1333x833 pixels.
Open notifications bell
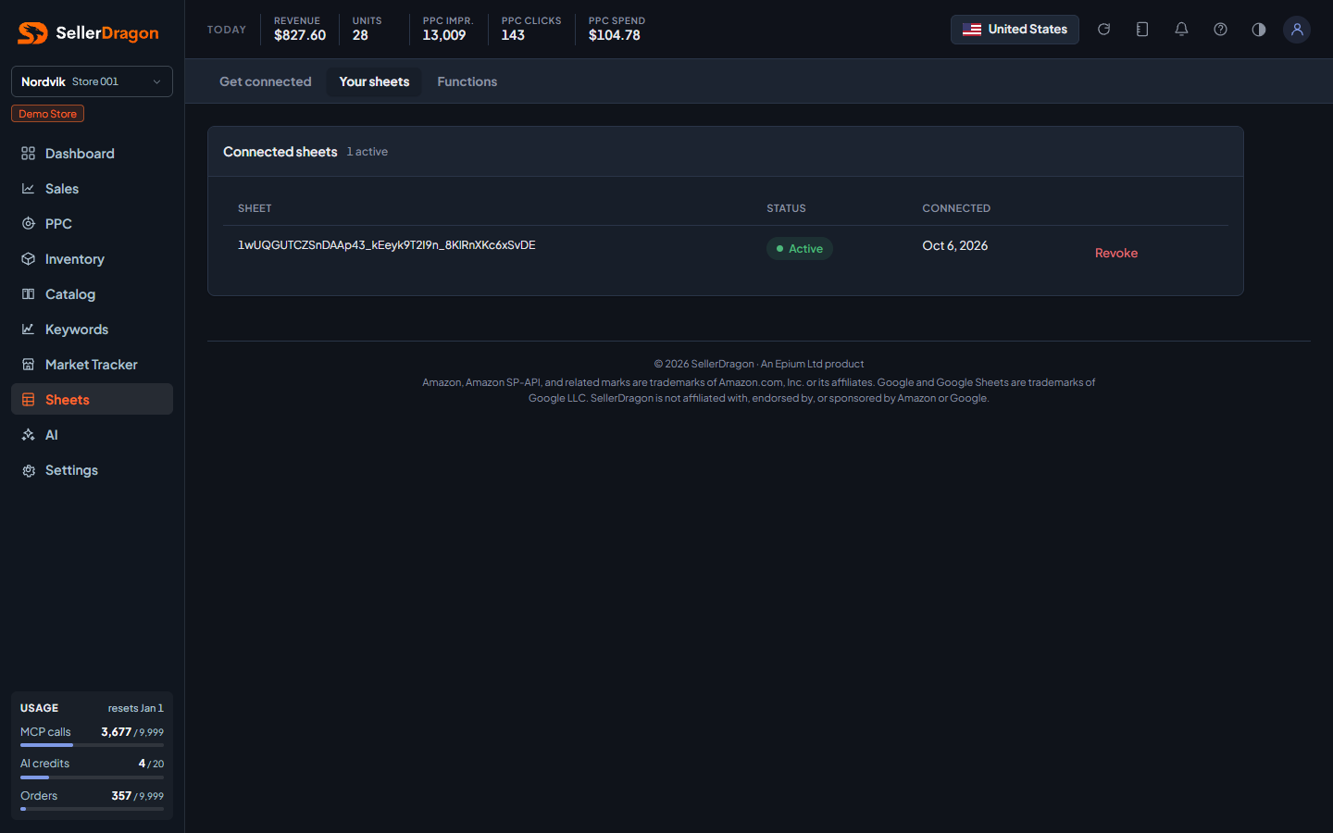pyautogui.click(x=1181, y=30)
